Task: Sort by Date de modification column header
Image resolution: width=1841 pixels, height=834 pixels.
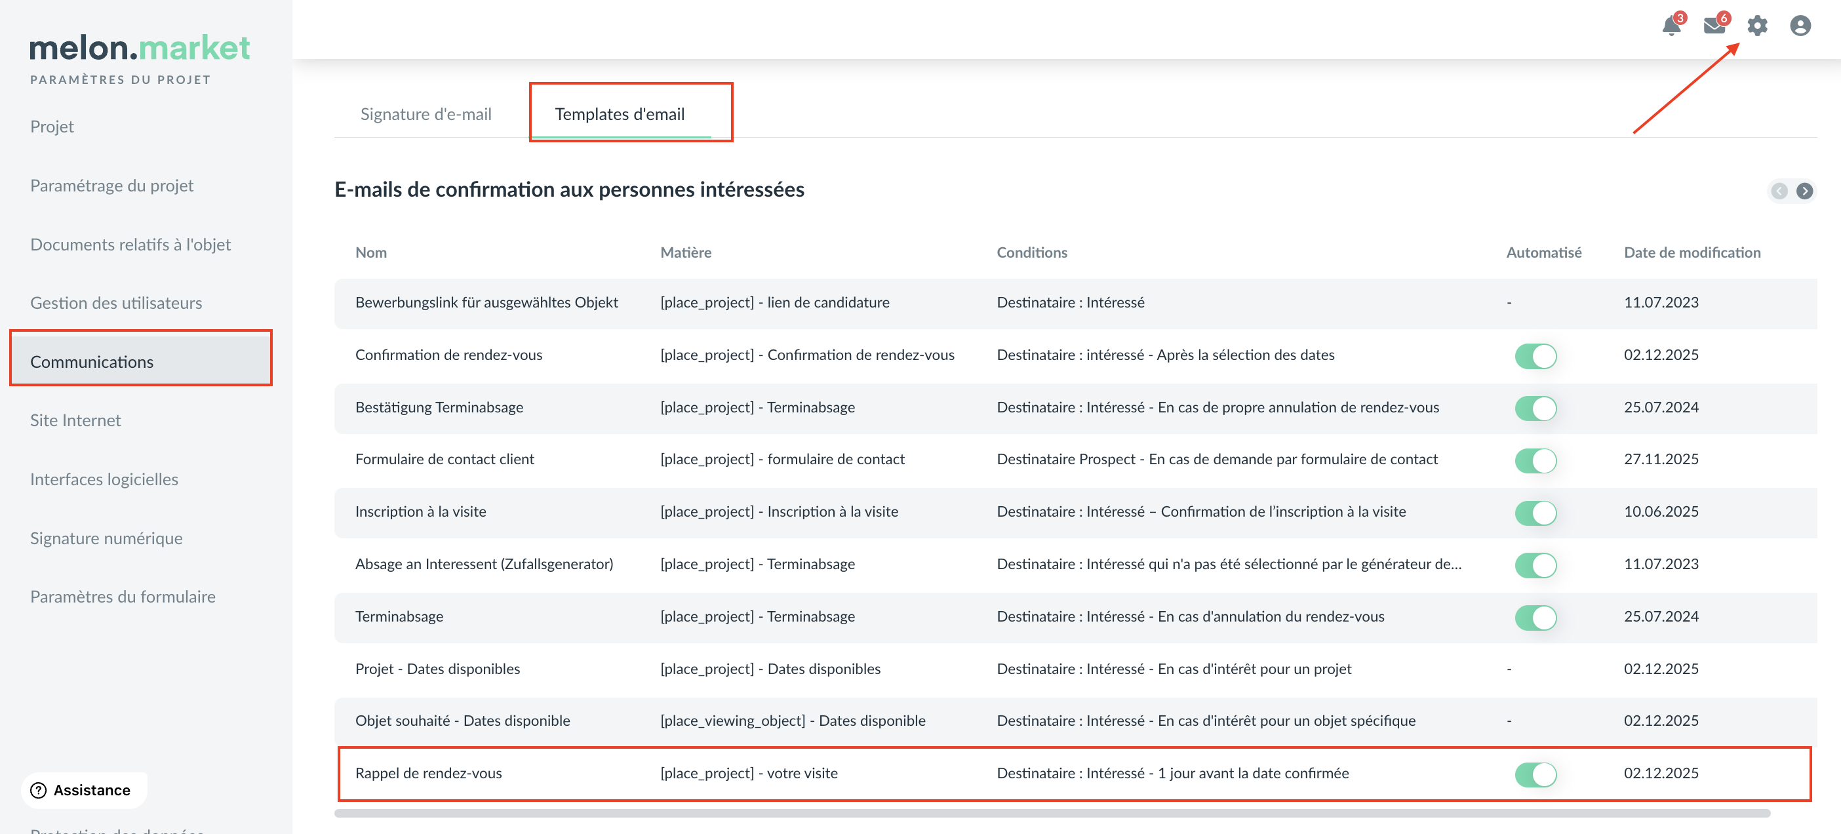Action: [1692, 252]
